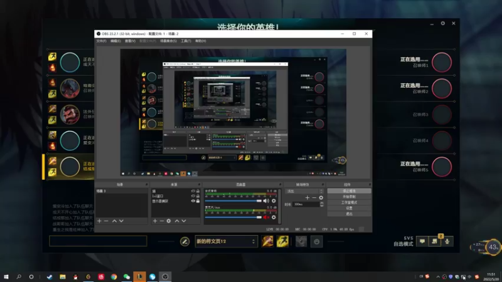Image resolution: width=502 pixels, height=282 pixels.
Task: Toggle lock of display capture source
Action: click(x=198, y=201)
